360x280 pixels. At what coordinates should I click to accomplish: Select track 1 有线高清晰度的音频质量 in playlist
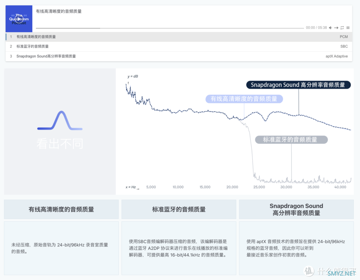pos(179,37)
